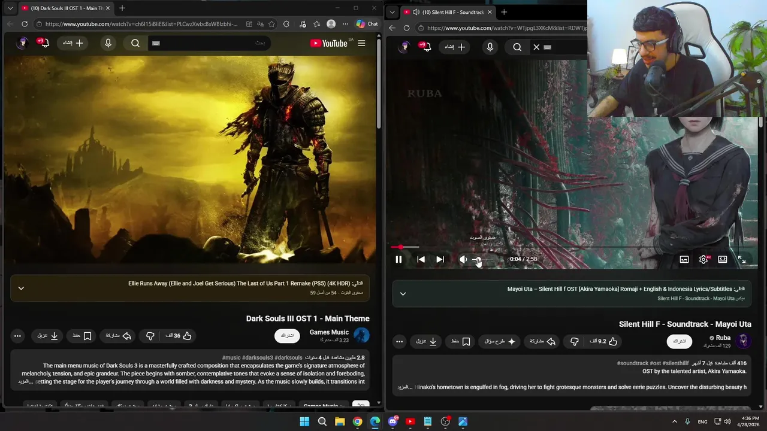Image resolution: width=767 pixels, height=431 pixels.
Task: Click the #silenthillf hashtag
Action: coord(675,363)
